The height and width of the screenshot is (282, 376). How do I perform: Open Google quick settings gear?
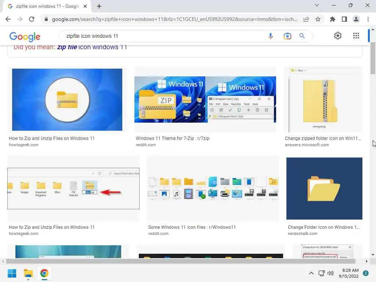pos(338,36)
